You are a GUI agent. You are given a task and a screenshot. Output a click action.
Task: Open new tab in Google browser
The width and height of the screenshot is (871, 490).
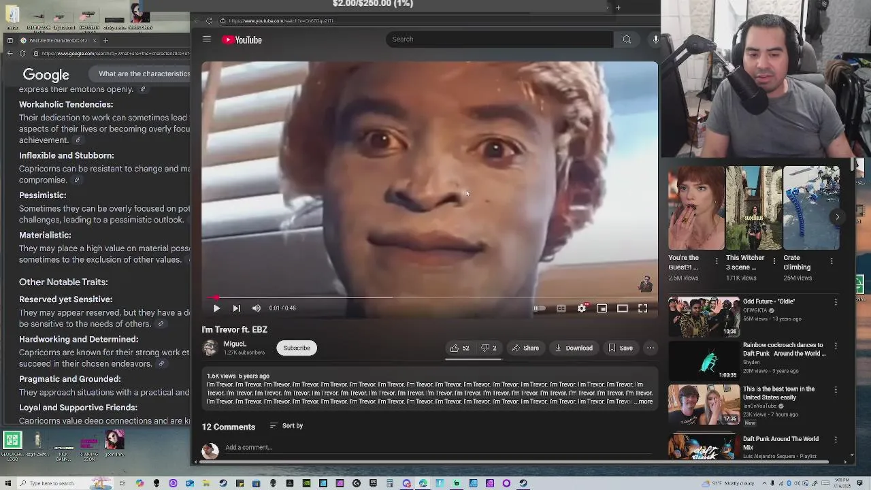tap(105, 41)
